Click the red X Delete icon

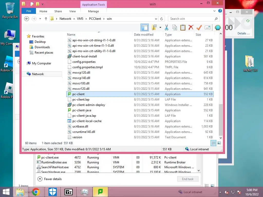coord(191,27)
